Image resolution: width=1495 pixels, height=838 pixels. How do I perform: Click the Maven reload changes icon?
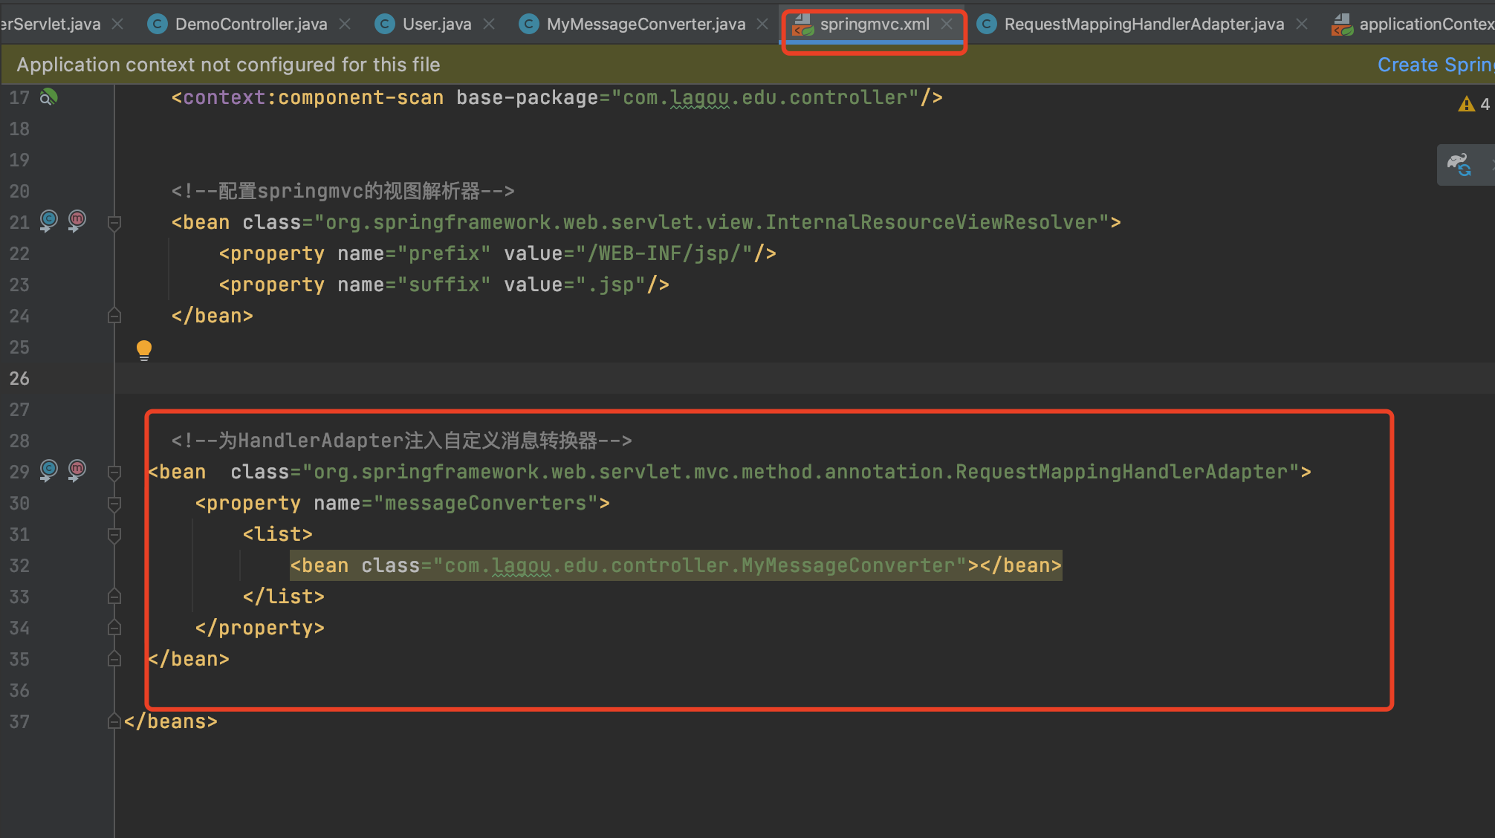pos(1459,165)
